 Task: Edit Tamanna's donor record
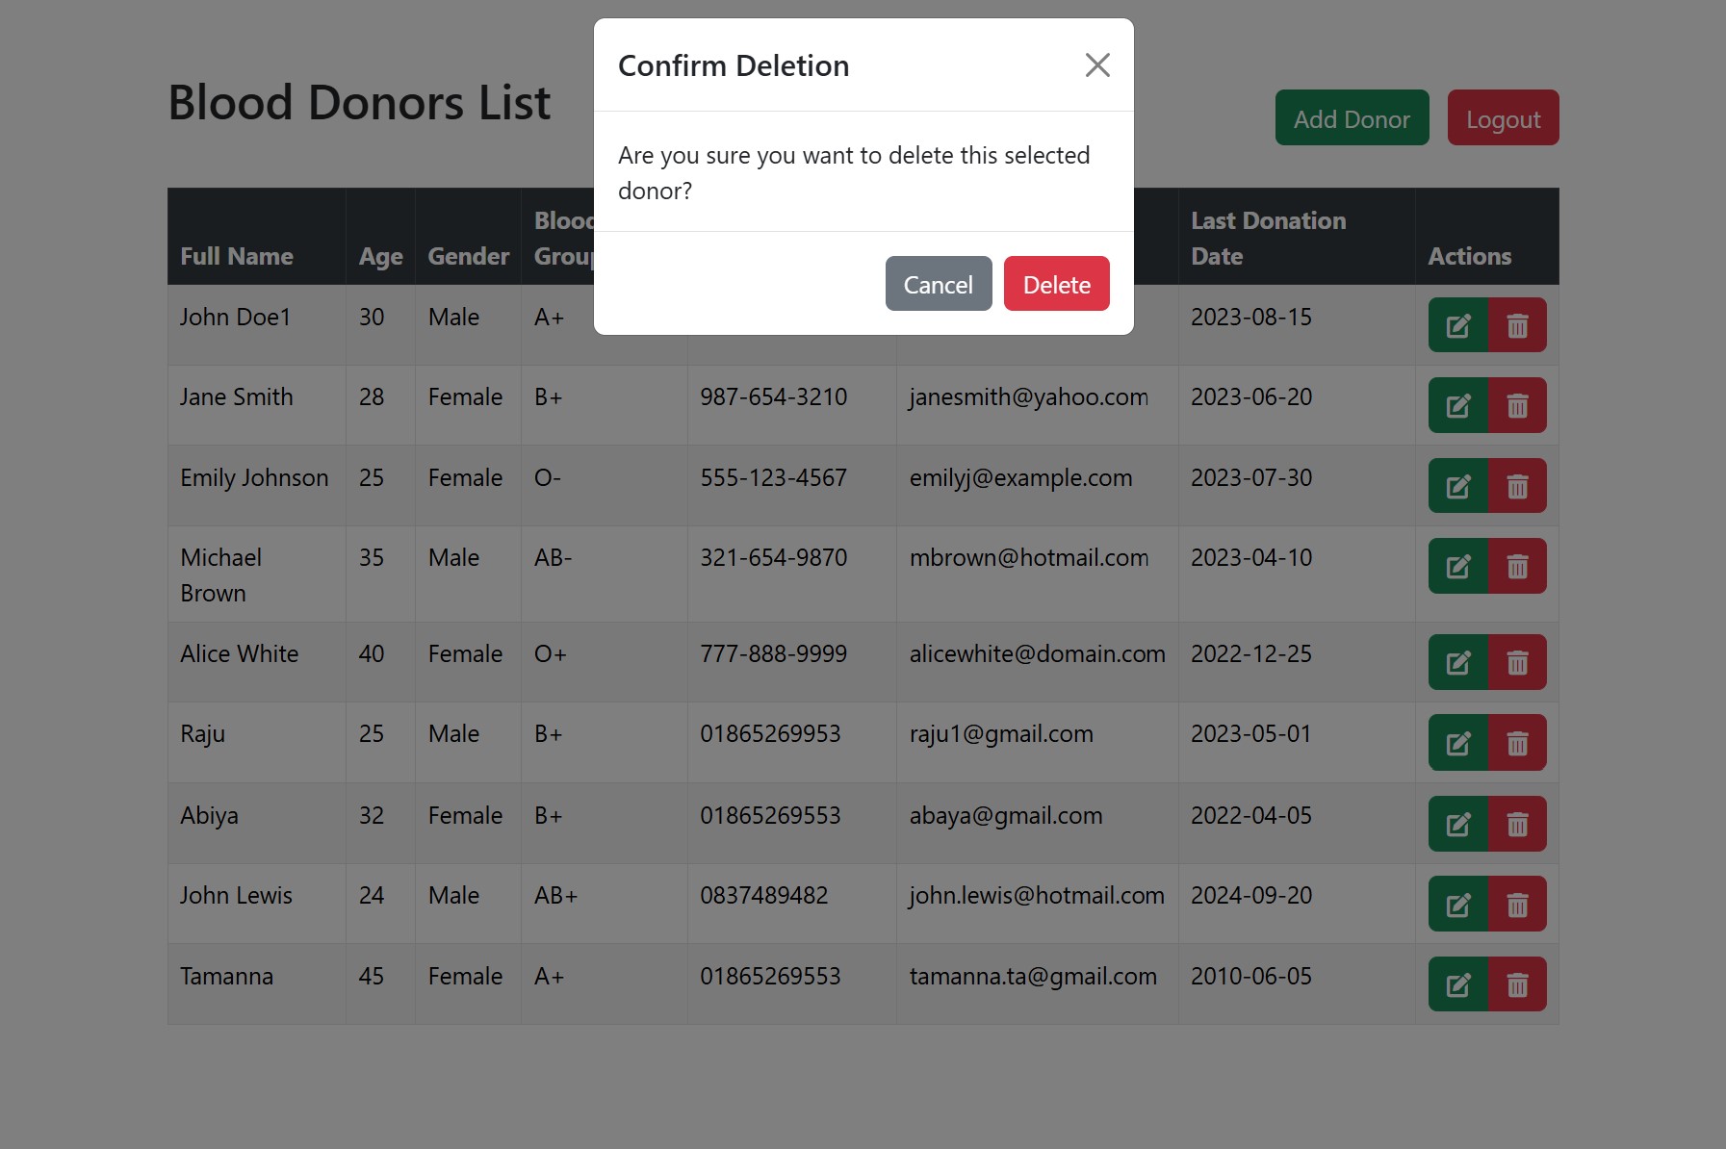tap(1457, 984)
